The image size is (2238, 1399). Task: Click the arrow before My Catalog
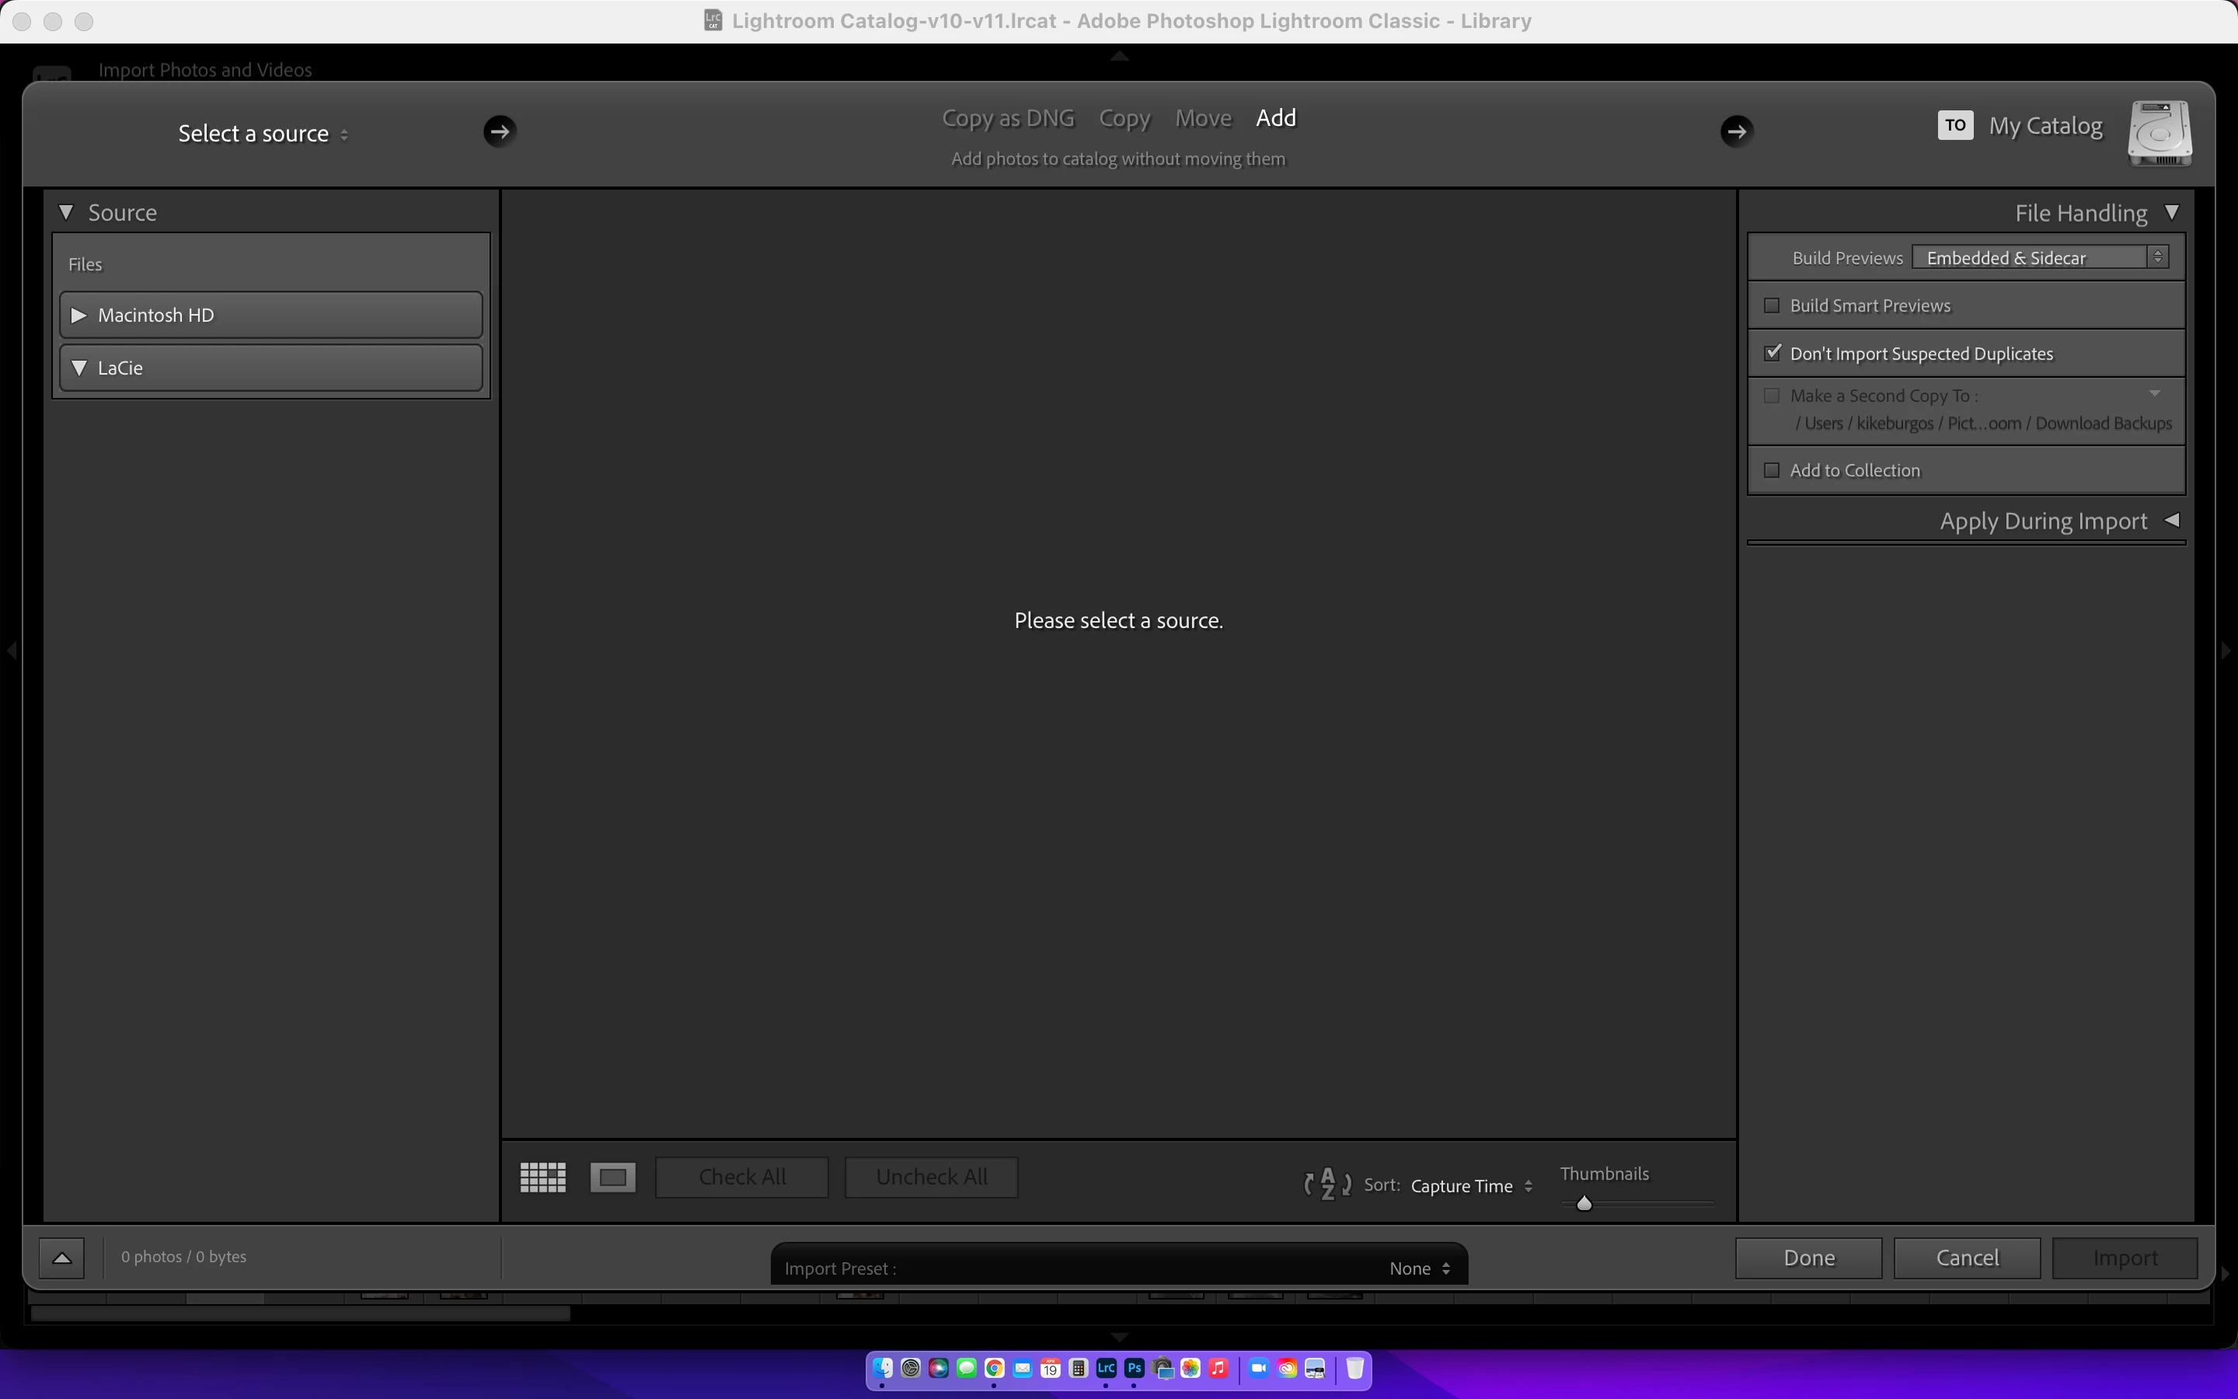point(1736,131)
